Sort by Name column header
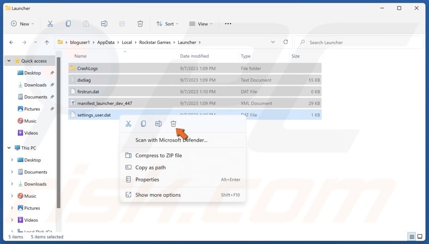Screen dimensions: 429x244 point(80,56)
